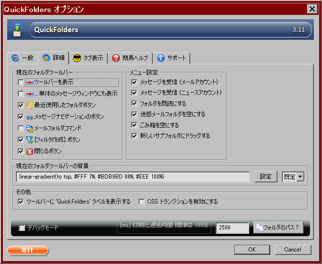322x264 pixels.
Task: Click the sunglasses smiley icon on タブ表示 tab
Action: pyautogui.click(x=77, y=58)
